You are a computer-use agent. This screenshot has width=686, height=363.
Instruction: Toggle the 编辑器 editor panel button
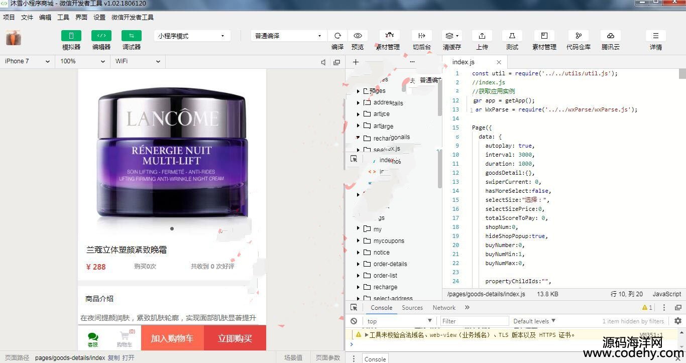click(101, 36)
